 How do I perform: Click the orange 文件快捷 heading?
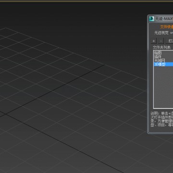(x=167, y=27)
